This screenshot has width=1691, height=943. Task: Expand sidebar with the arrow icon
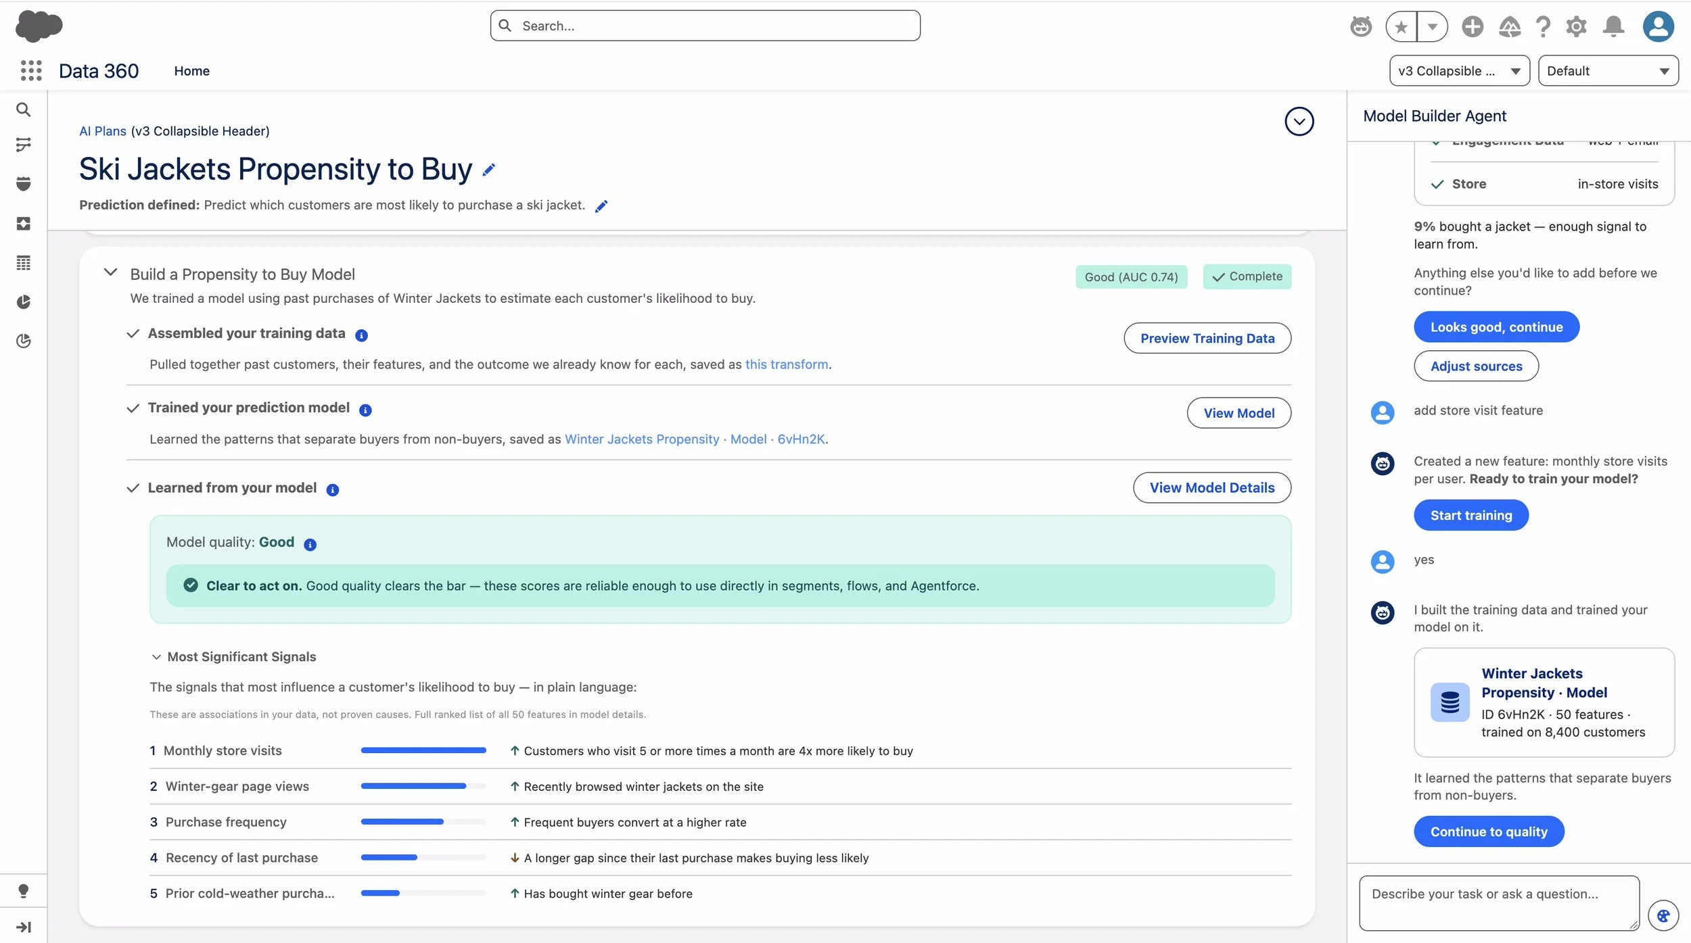click(24, 927)
